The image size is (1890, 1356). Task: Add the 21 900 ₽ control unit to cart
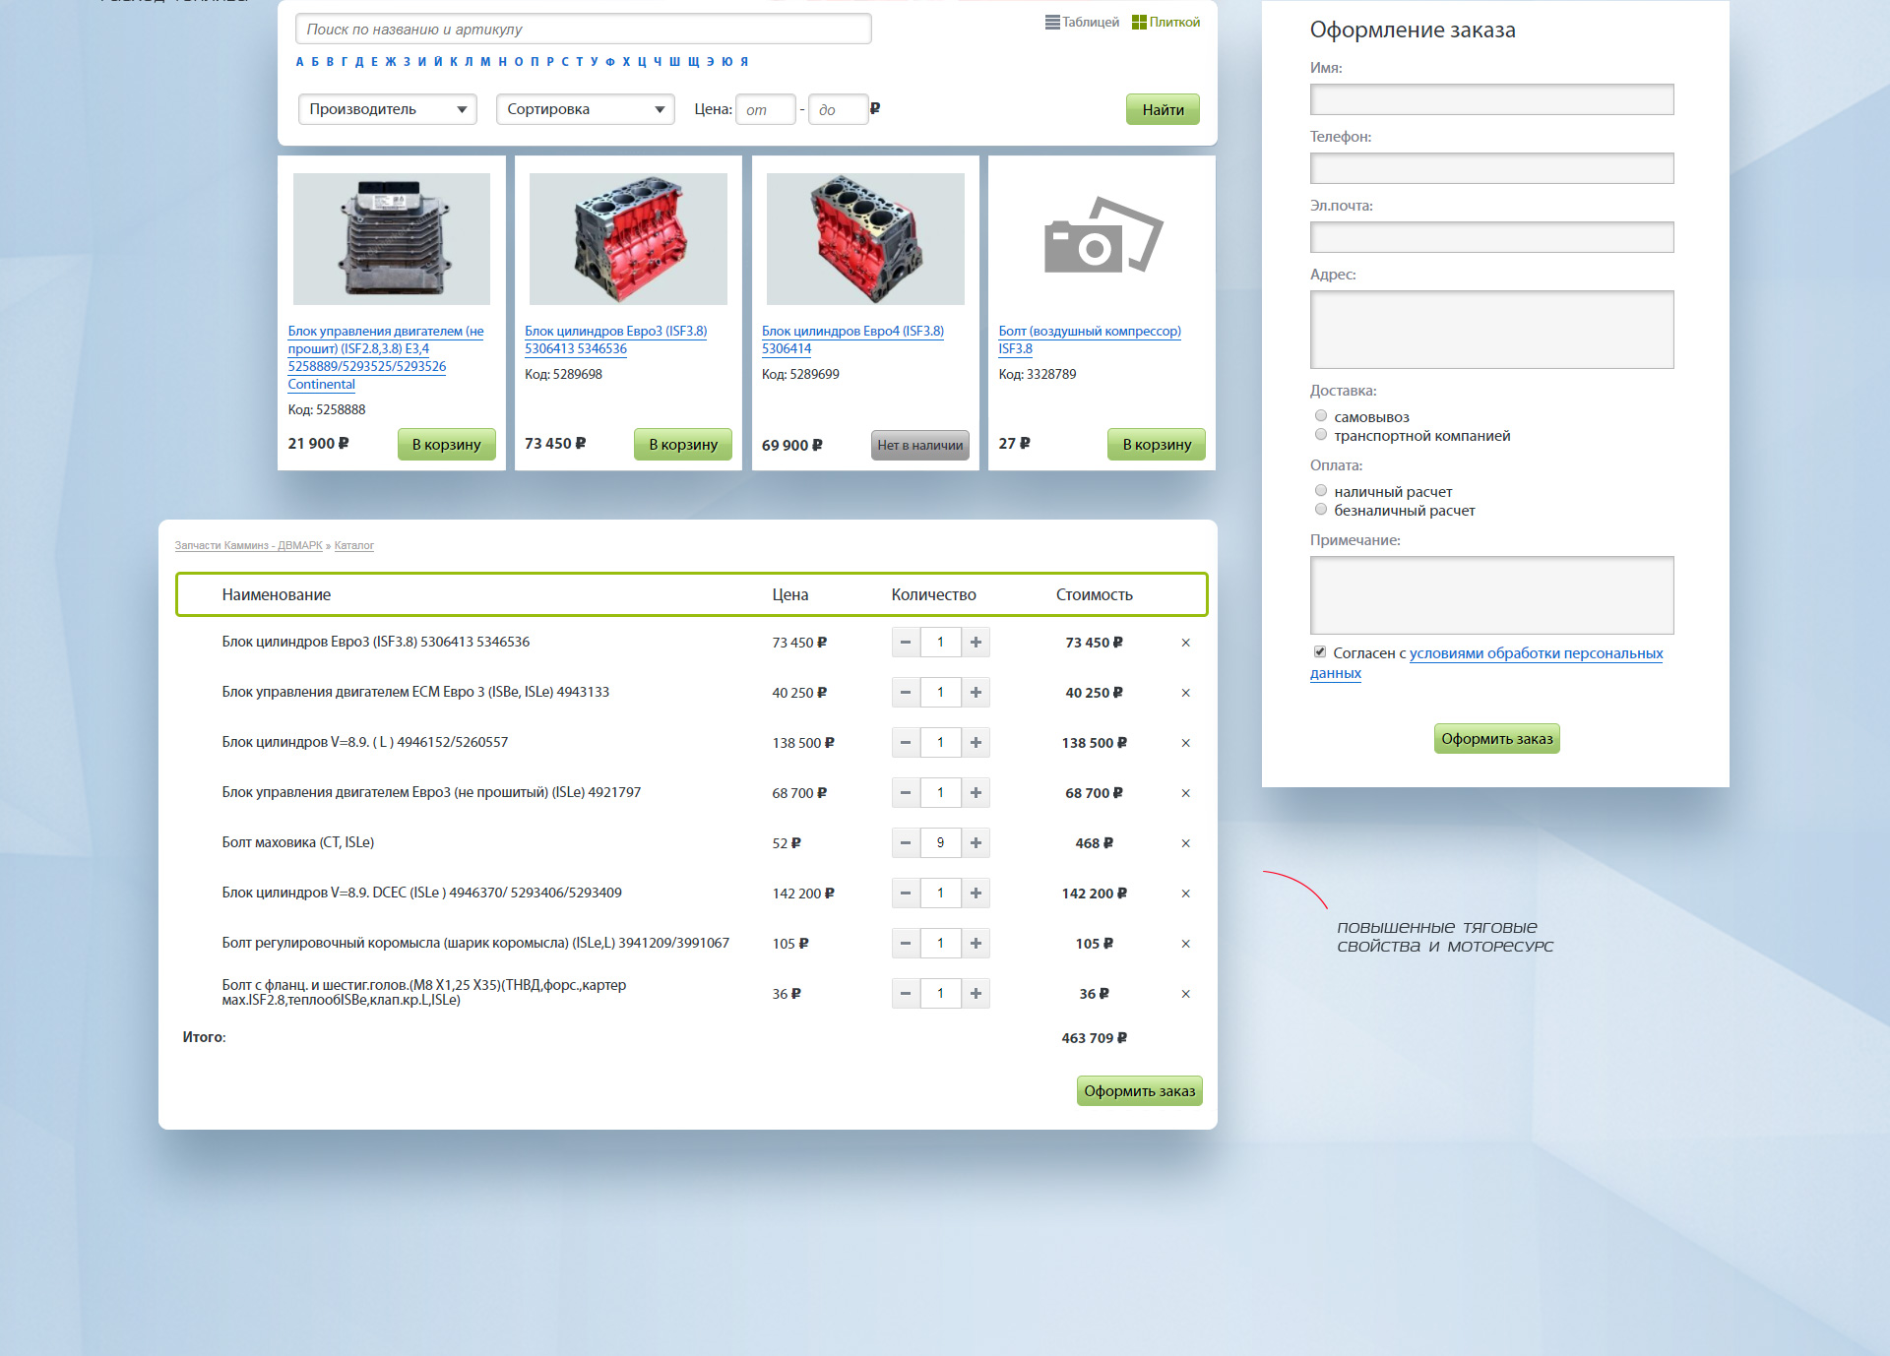click(446, 444)
